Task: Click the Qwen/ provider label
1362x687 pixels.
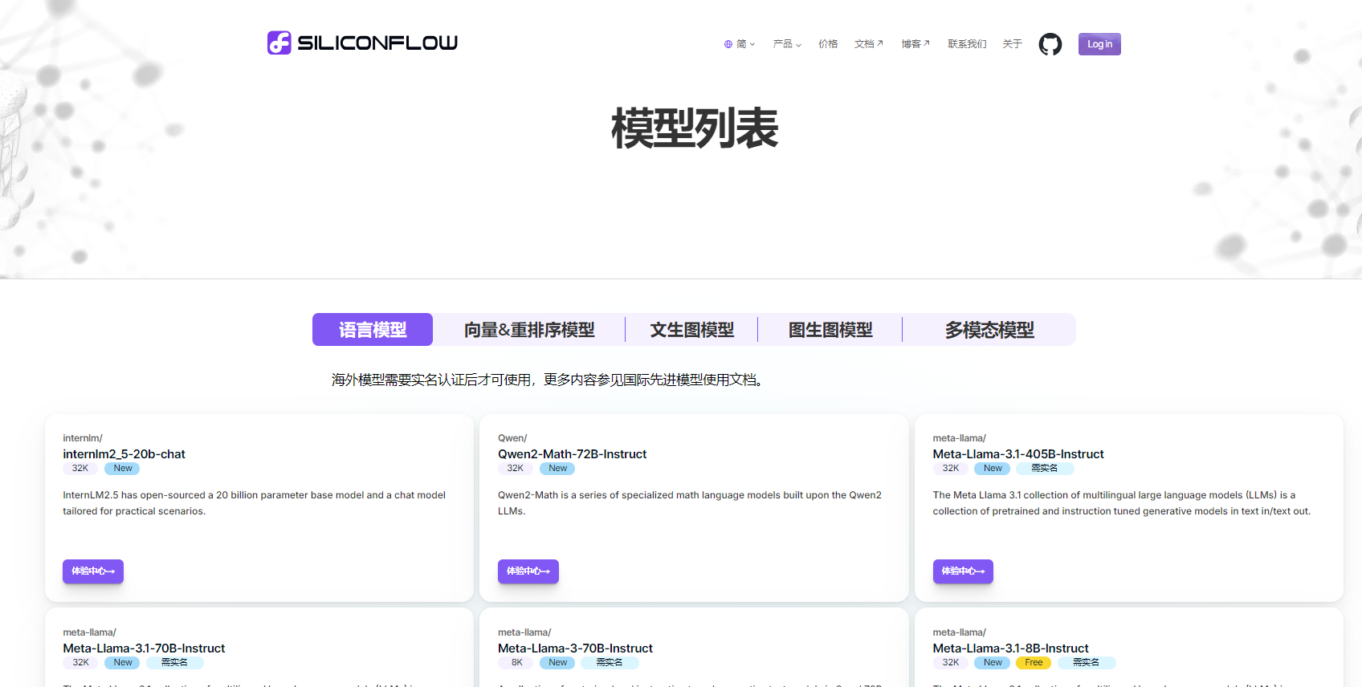Action: coord(512,438)
